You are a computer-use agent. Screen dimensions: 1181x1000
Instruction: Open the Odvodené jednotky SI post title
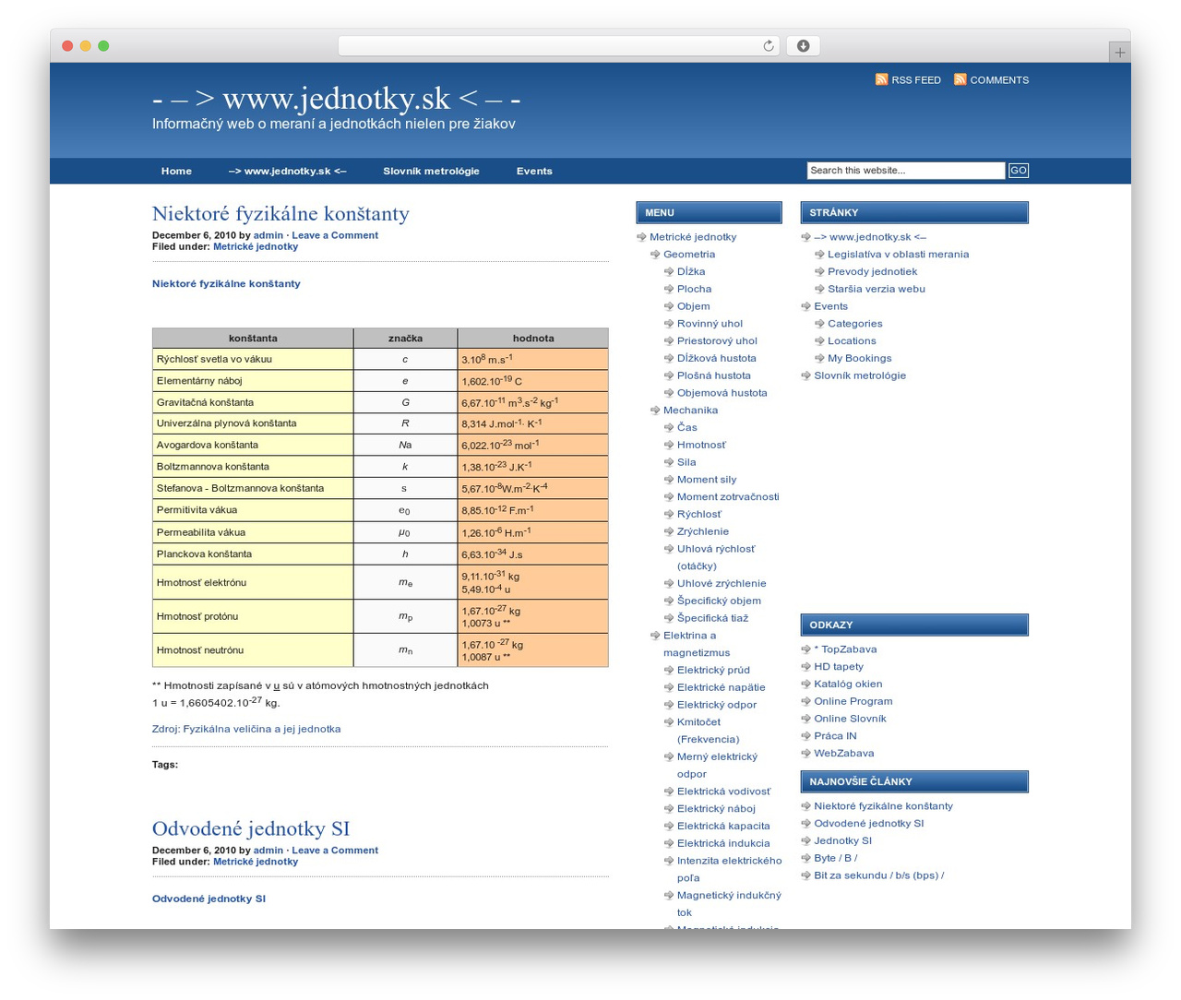(x=251, y=828)
